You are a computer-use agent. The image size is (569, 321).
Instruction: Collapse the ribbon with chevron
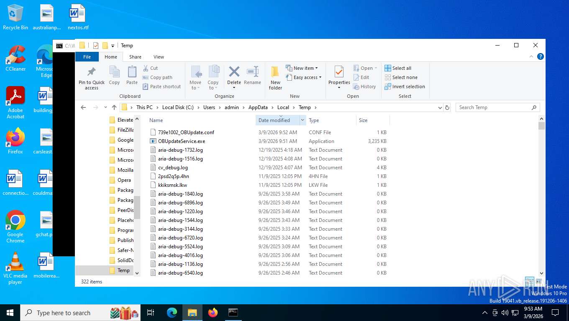coord(532,56)
